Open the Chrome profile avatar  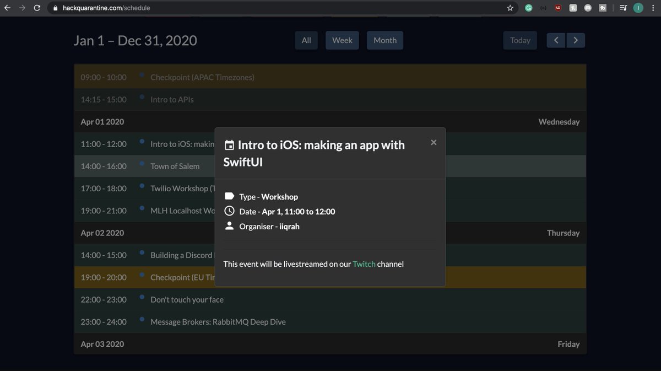click(638, 8)
